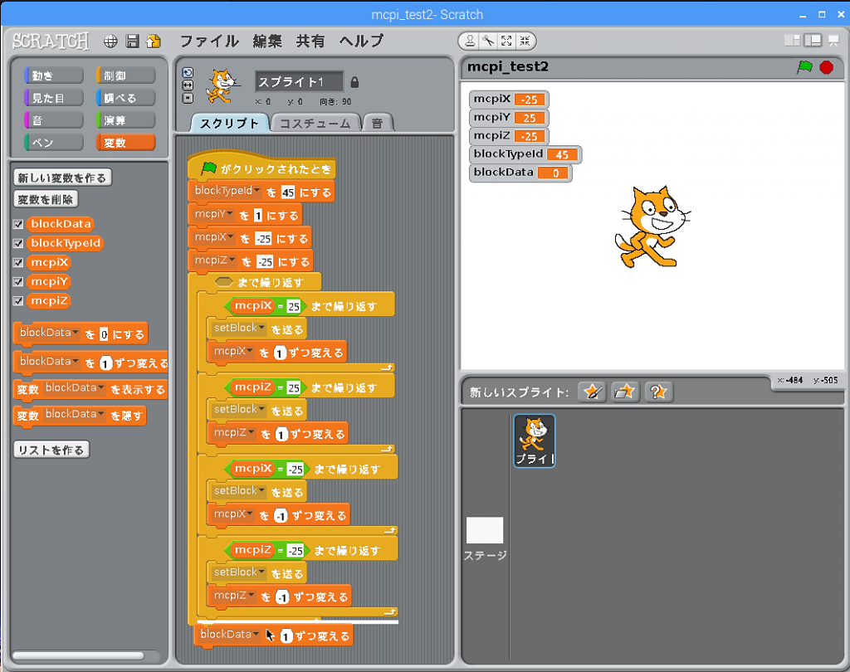Open the 共有 menu

310,41
